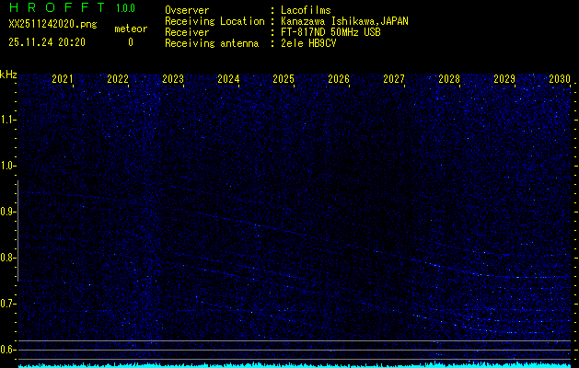Viewport: 579px width, 368px height.
Task: Click the 2021 time marker
Action: click(x=63, y=80)
